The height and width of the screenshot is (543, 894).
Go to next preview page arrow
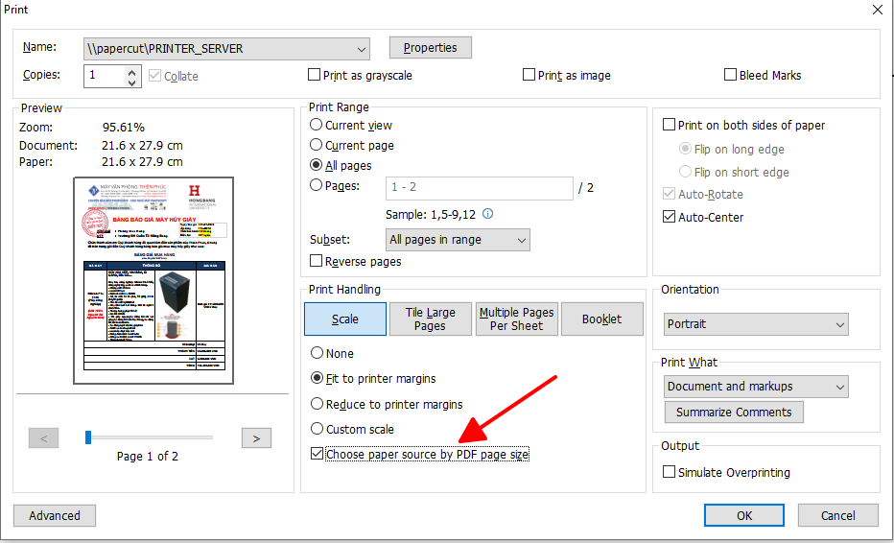tap(255, 438)
